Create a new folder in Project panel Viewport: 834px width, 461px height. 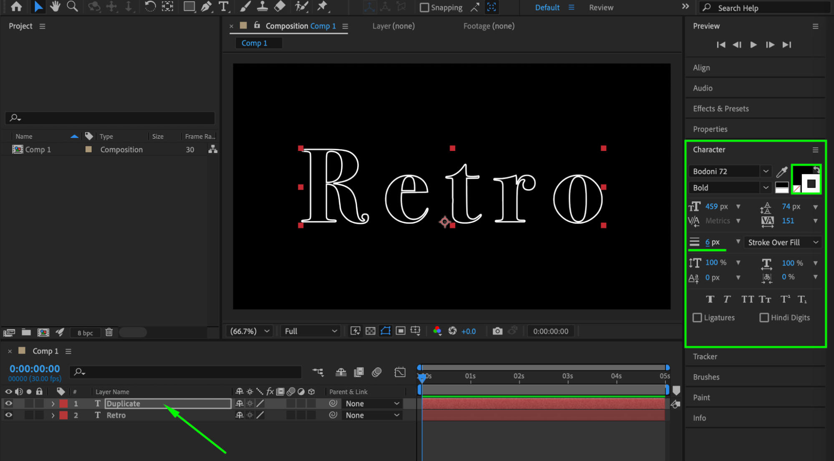(26, 332)
